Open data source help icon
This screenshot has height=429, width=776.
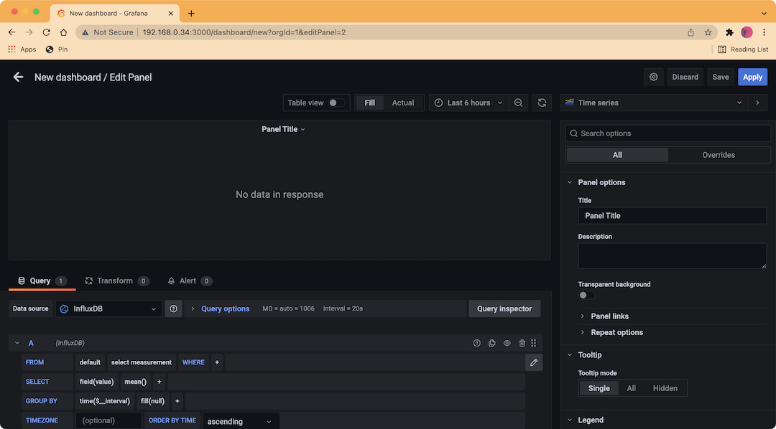[x=173, y=308]
